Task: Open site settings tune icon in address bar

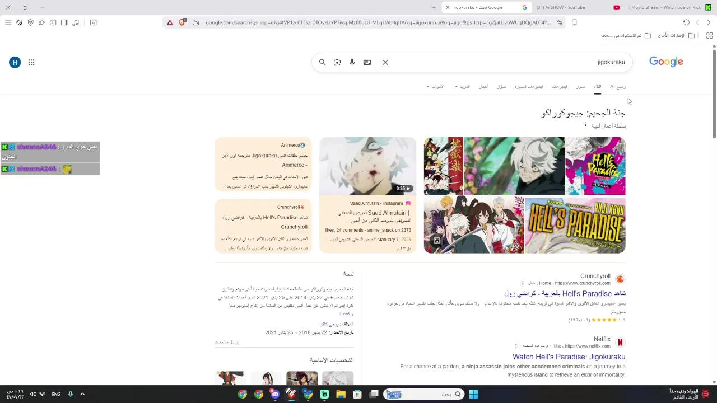Action: [x=560, y=22]
